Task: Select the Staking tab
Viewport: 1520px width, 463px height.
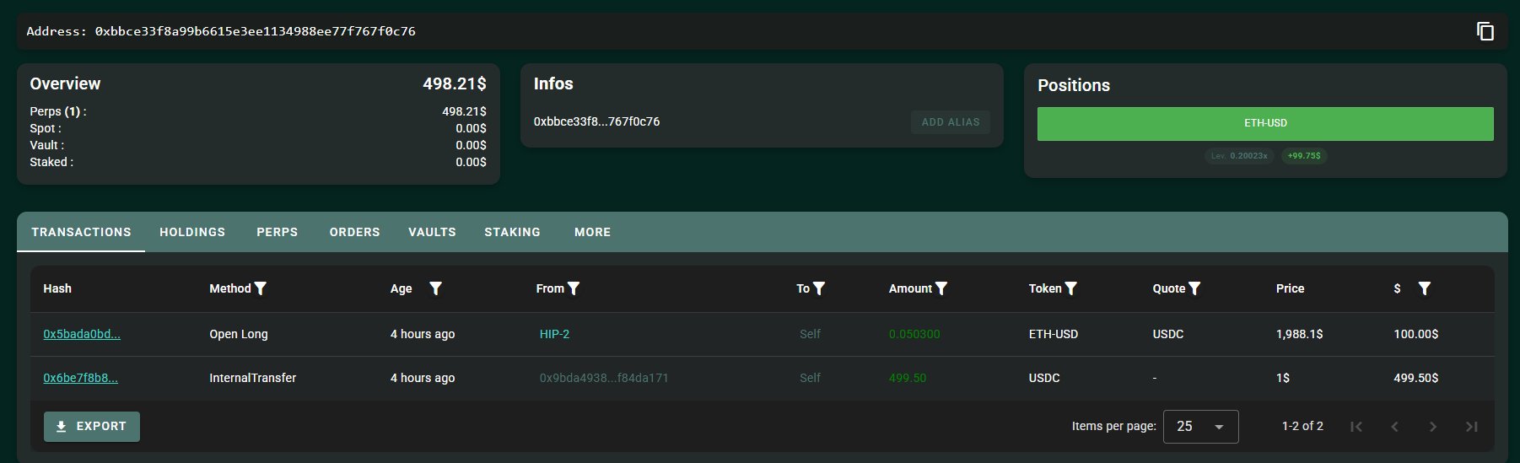Action: (x=512, y=232)
